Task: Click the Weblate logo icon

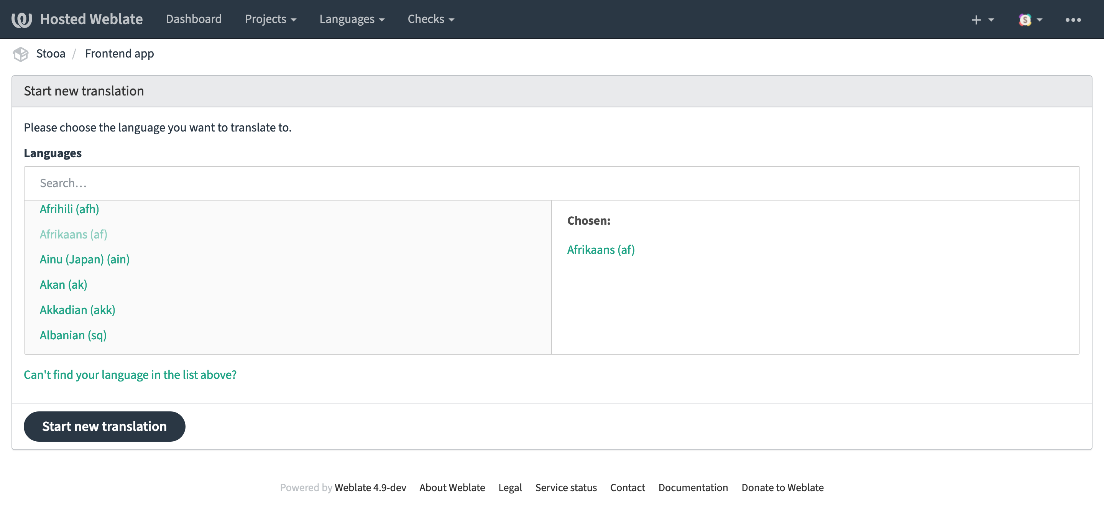Action: (x=21, y=19)
